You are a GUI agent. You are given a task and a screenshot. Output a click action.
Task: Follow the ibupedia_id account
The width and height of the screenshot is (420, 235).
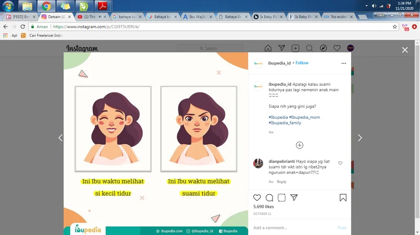(x=302, y=63)
